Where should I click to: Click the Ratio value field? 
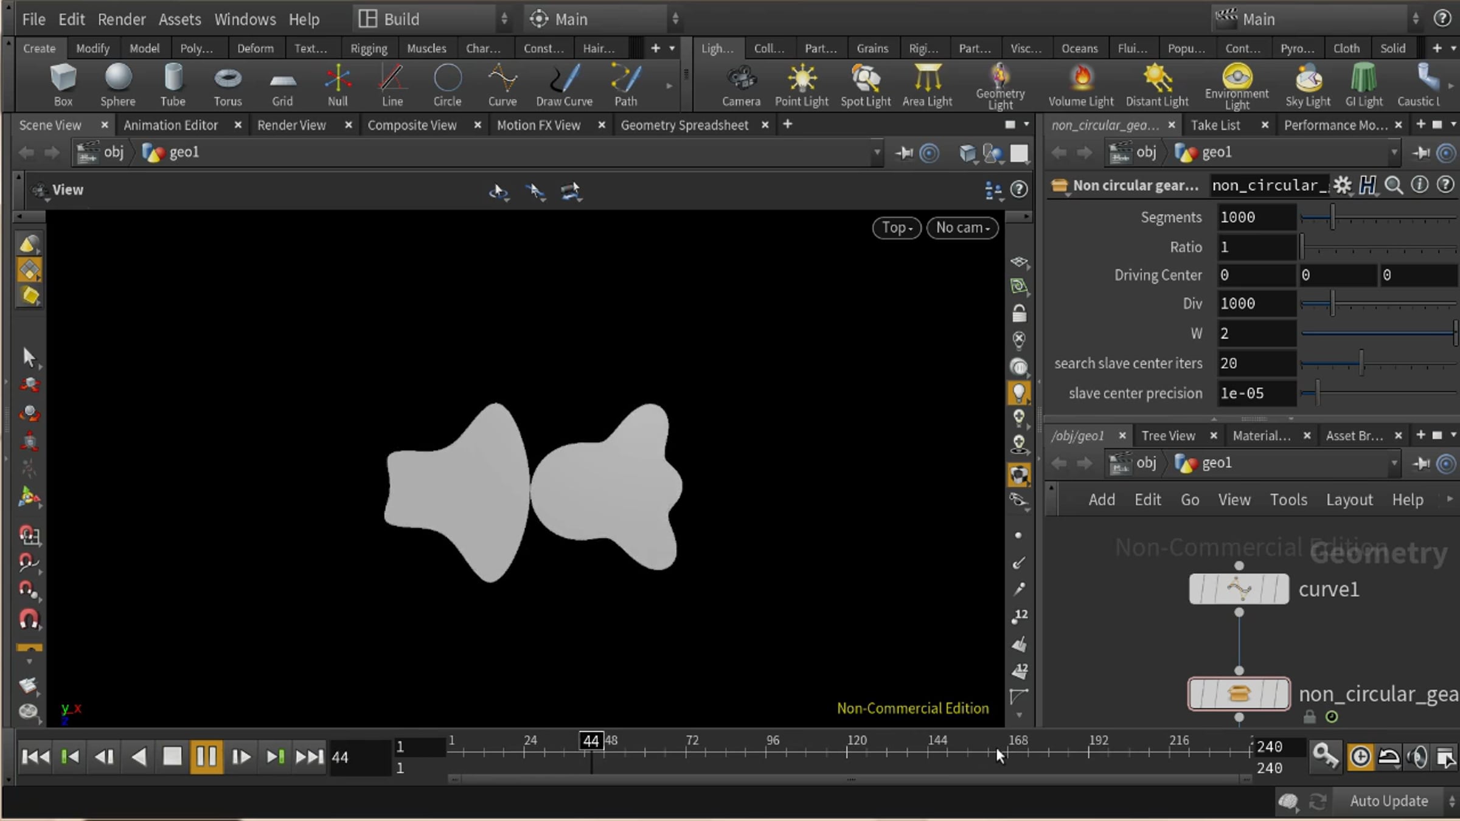1256,247
